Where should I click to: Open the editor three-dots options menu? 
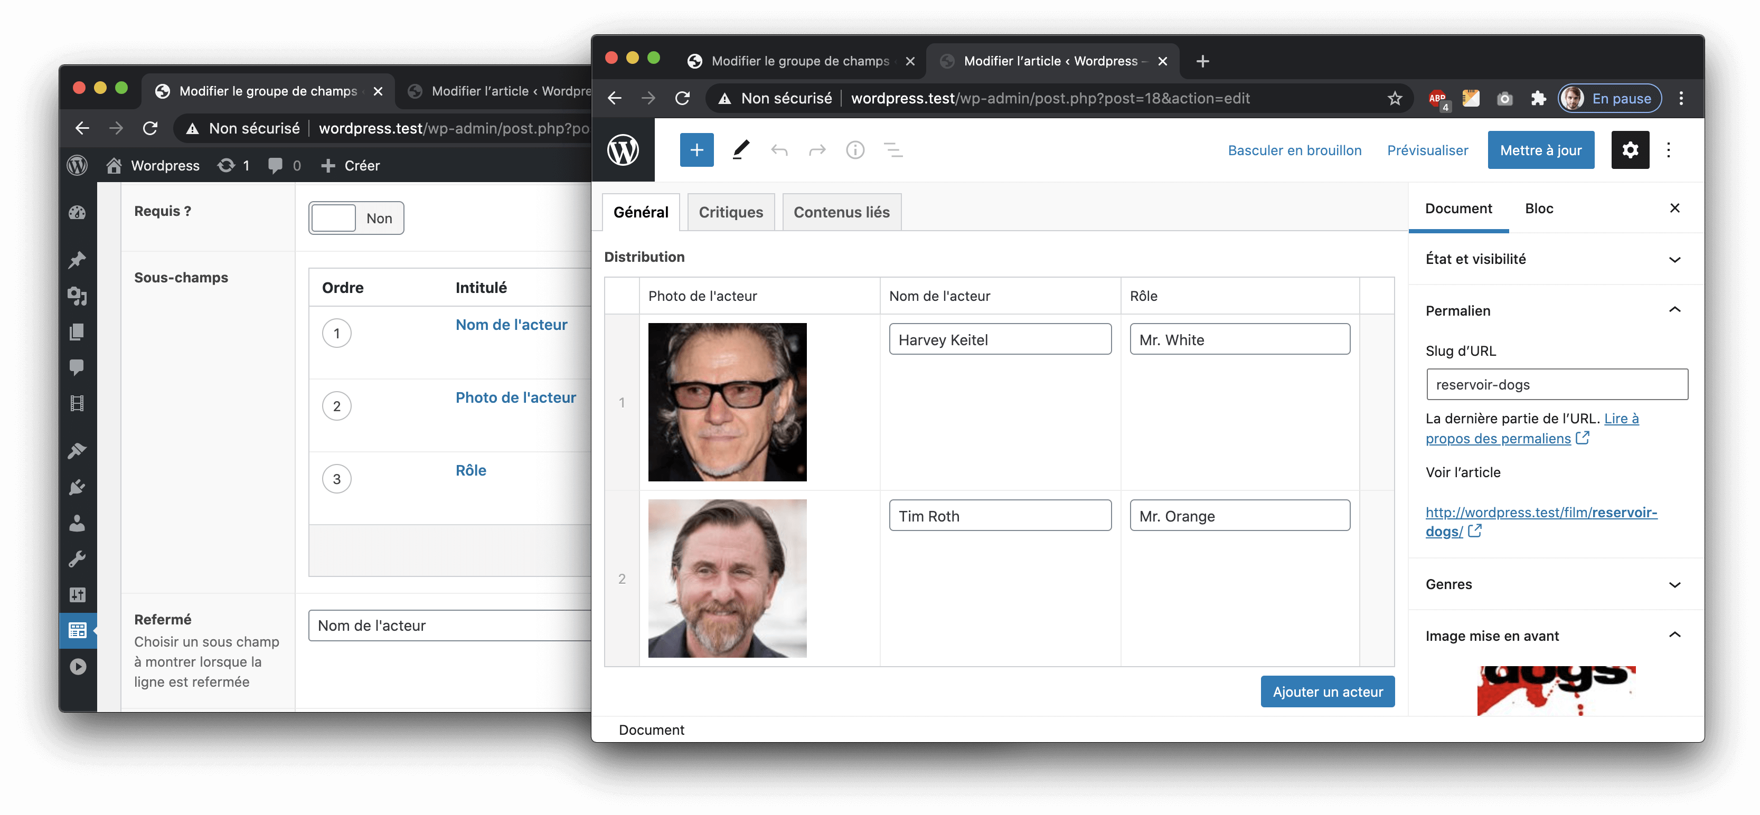click(x=1669, y=149)
